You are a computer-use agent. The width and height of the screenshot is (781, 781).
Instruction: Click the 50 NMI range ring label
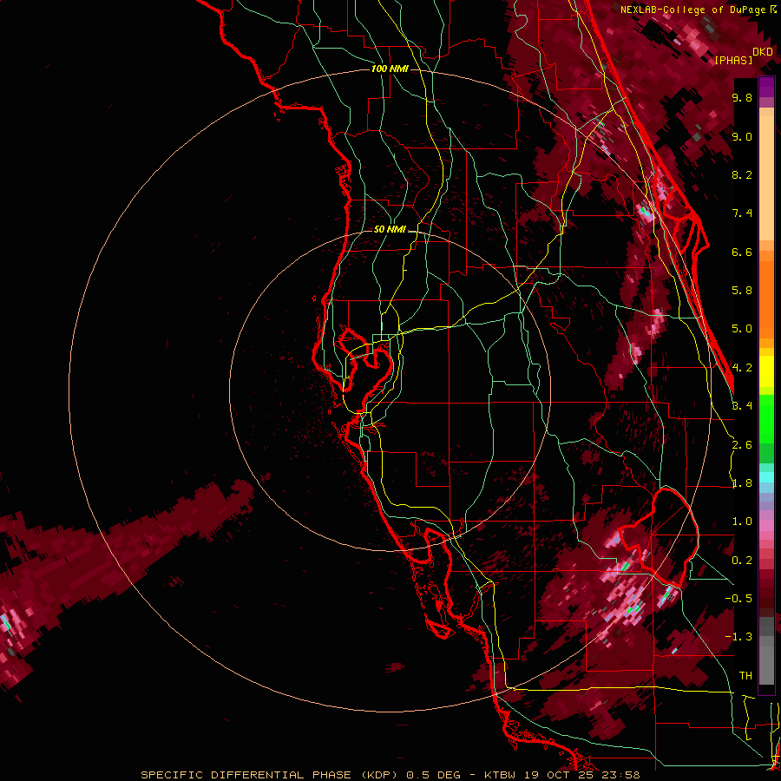click(390, 230)
